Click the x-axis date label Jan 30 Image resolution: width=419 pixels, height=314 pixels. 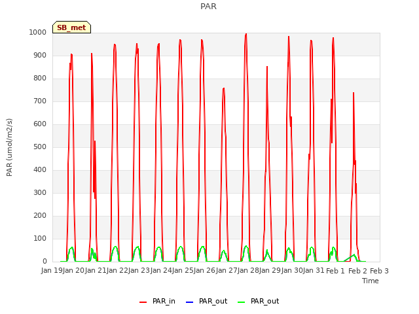[292, 271]
